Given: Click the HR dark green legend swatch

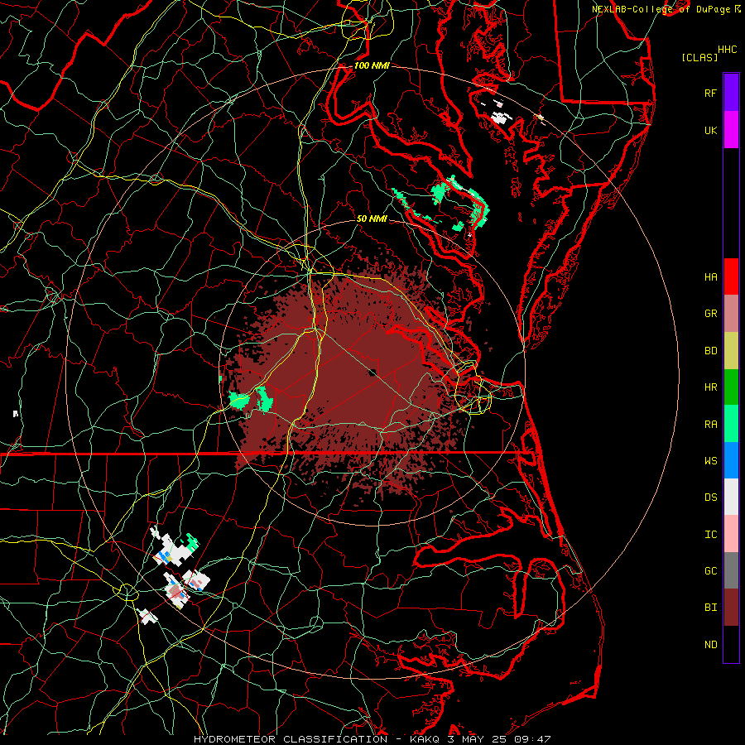Looking at the screenshot, I should (x=731, y=387).
